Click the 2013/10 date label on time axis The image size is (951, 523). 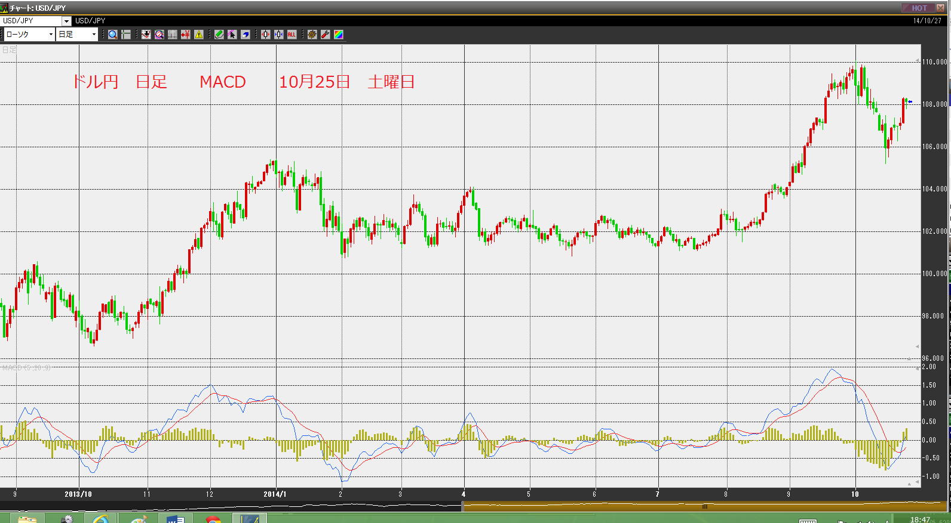78,494
